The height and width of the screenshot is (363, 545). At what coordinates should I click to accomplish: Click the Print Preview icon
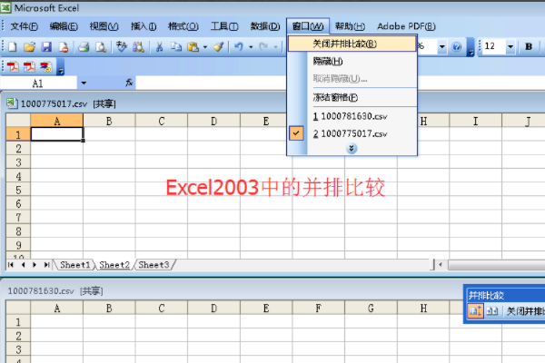(101, 46)
